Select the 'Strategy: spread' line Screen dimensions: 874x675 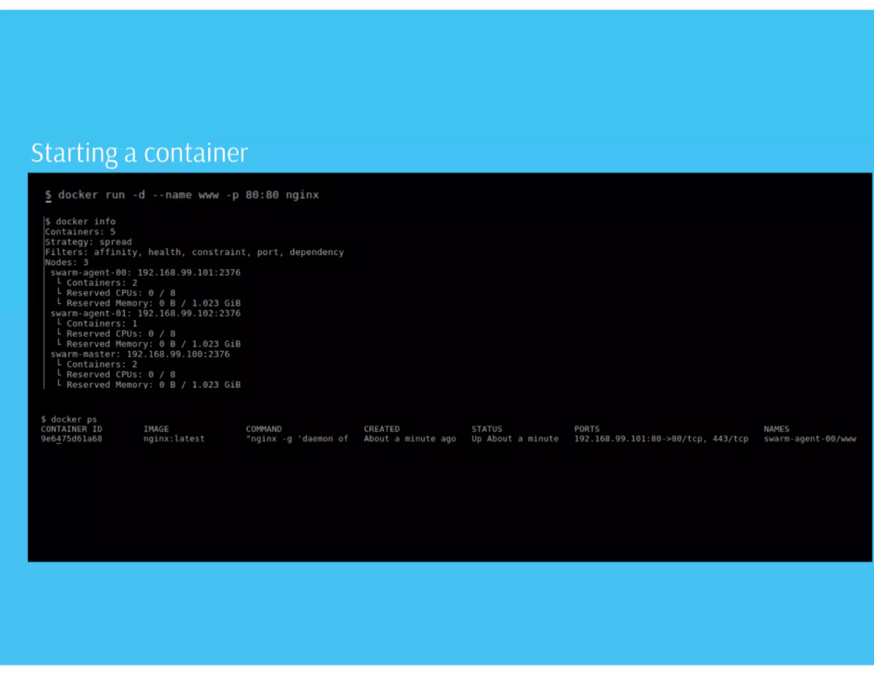[x=88, y=242]
